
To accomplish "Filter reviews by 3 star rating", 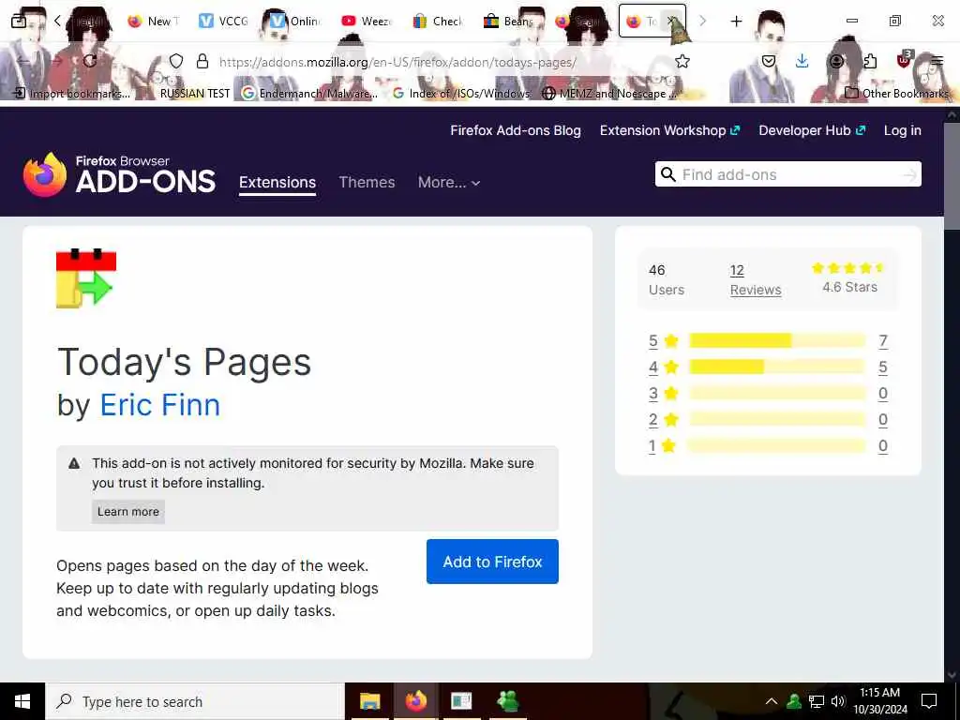I will click(x=664, y=393).
